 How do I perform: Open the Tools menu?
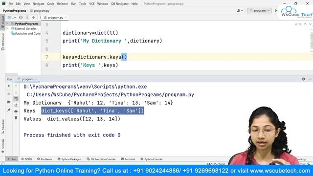(83, 4)
